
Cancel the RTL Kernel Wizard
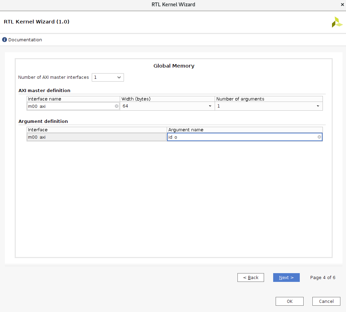326,301
